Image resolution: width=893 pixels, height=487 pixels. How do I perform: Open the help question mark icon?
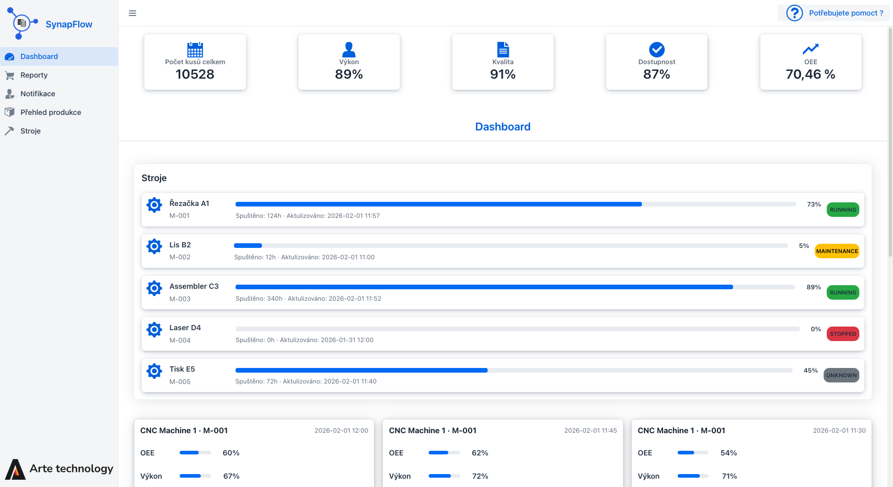(794, 13)
